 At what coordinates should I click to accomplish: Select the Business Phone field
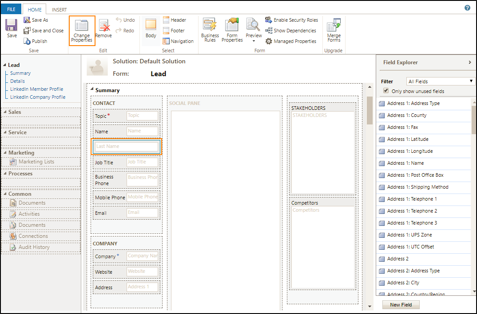(x=126, y=180)
